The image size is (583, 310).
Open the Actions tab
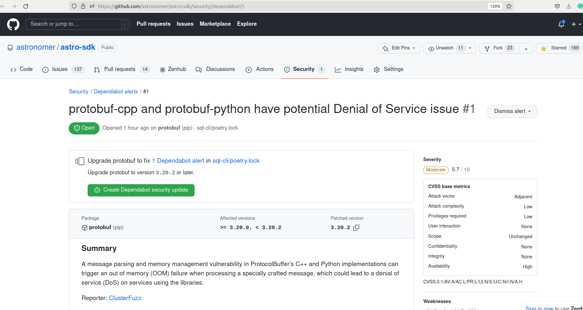(x=260, y=69)
